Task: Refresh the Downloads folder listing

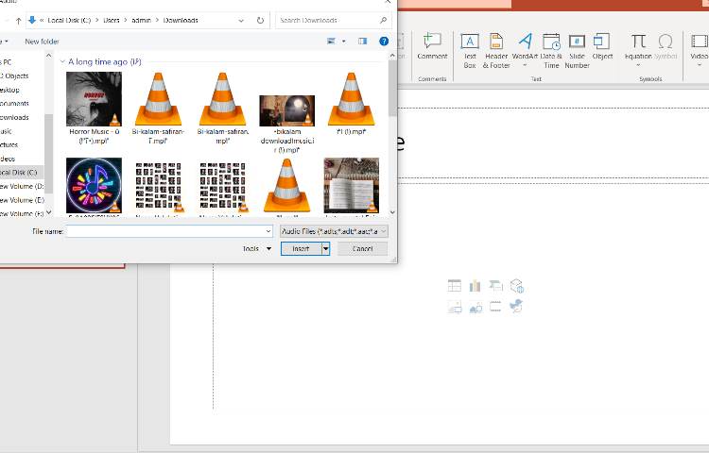Action: [260, 21]
